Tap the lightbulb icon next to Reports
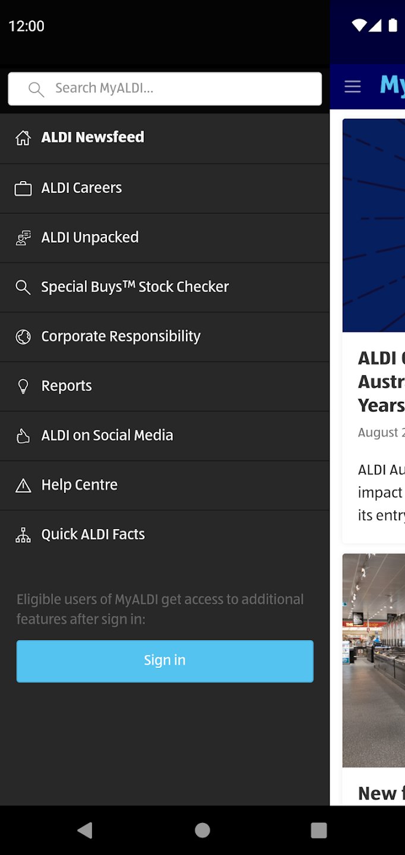 (x=23, y=387)
